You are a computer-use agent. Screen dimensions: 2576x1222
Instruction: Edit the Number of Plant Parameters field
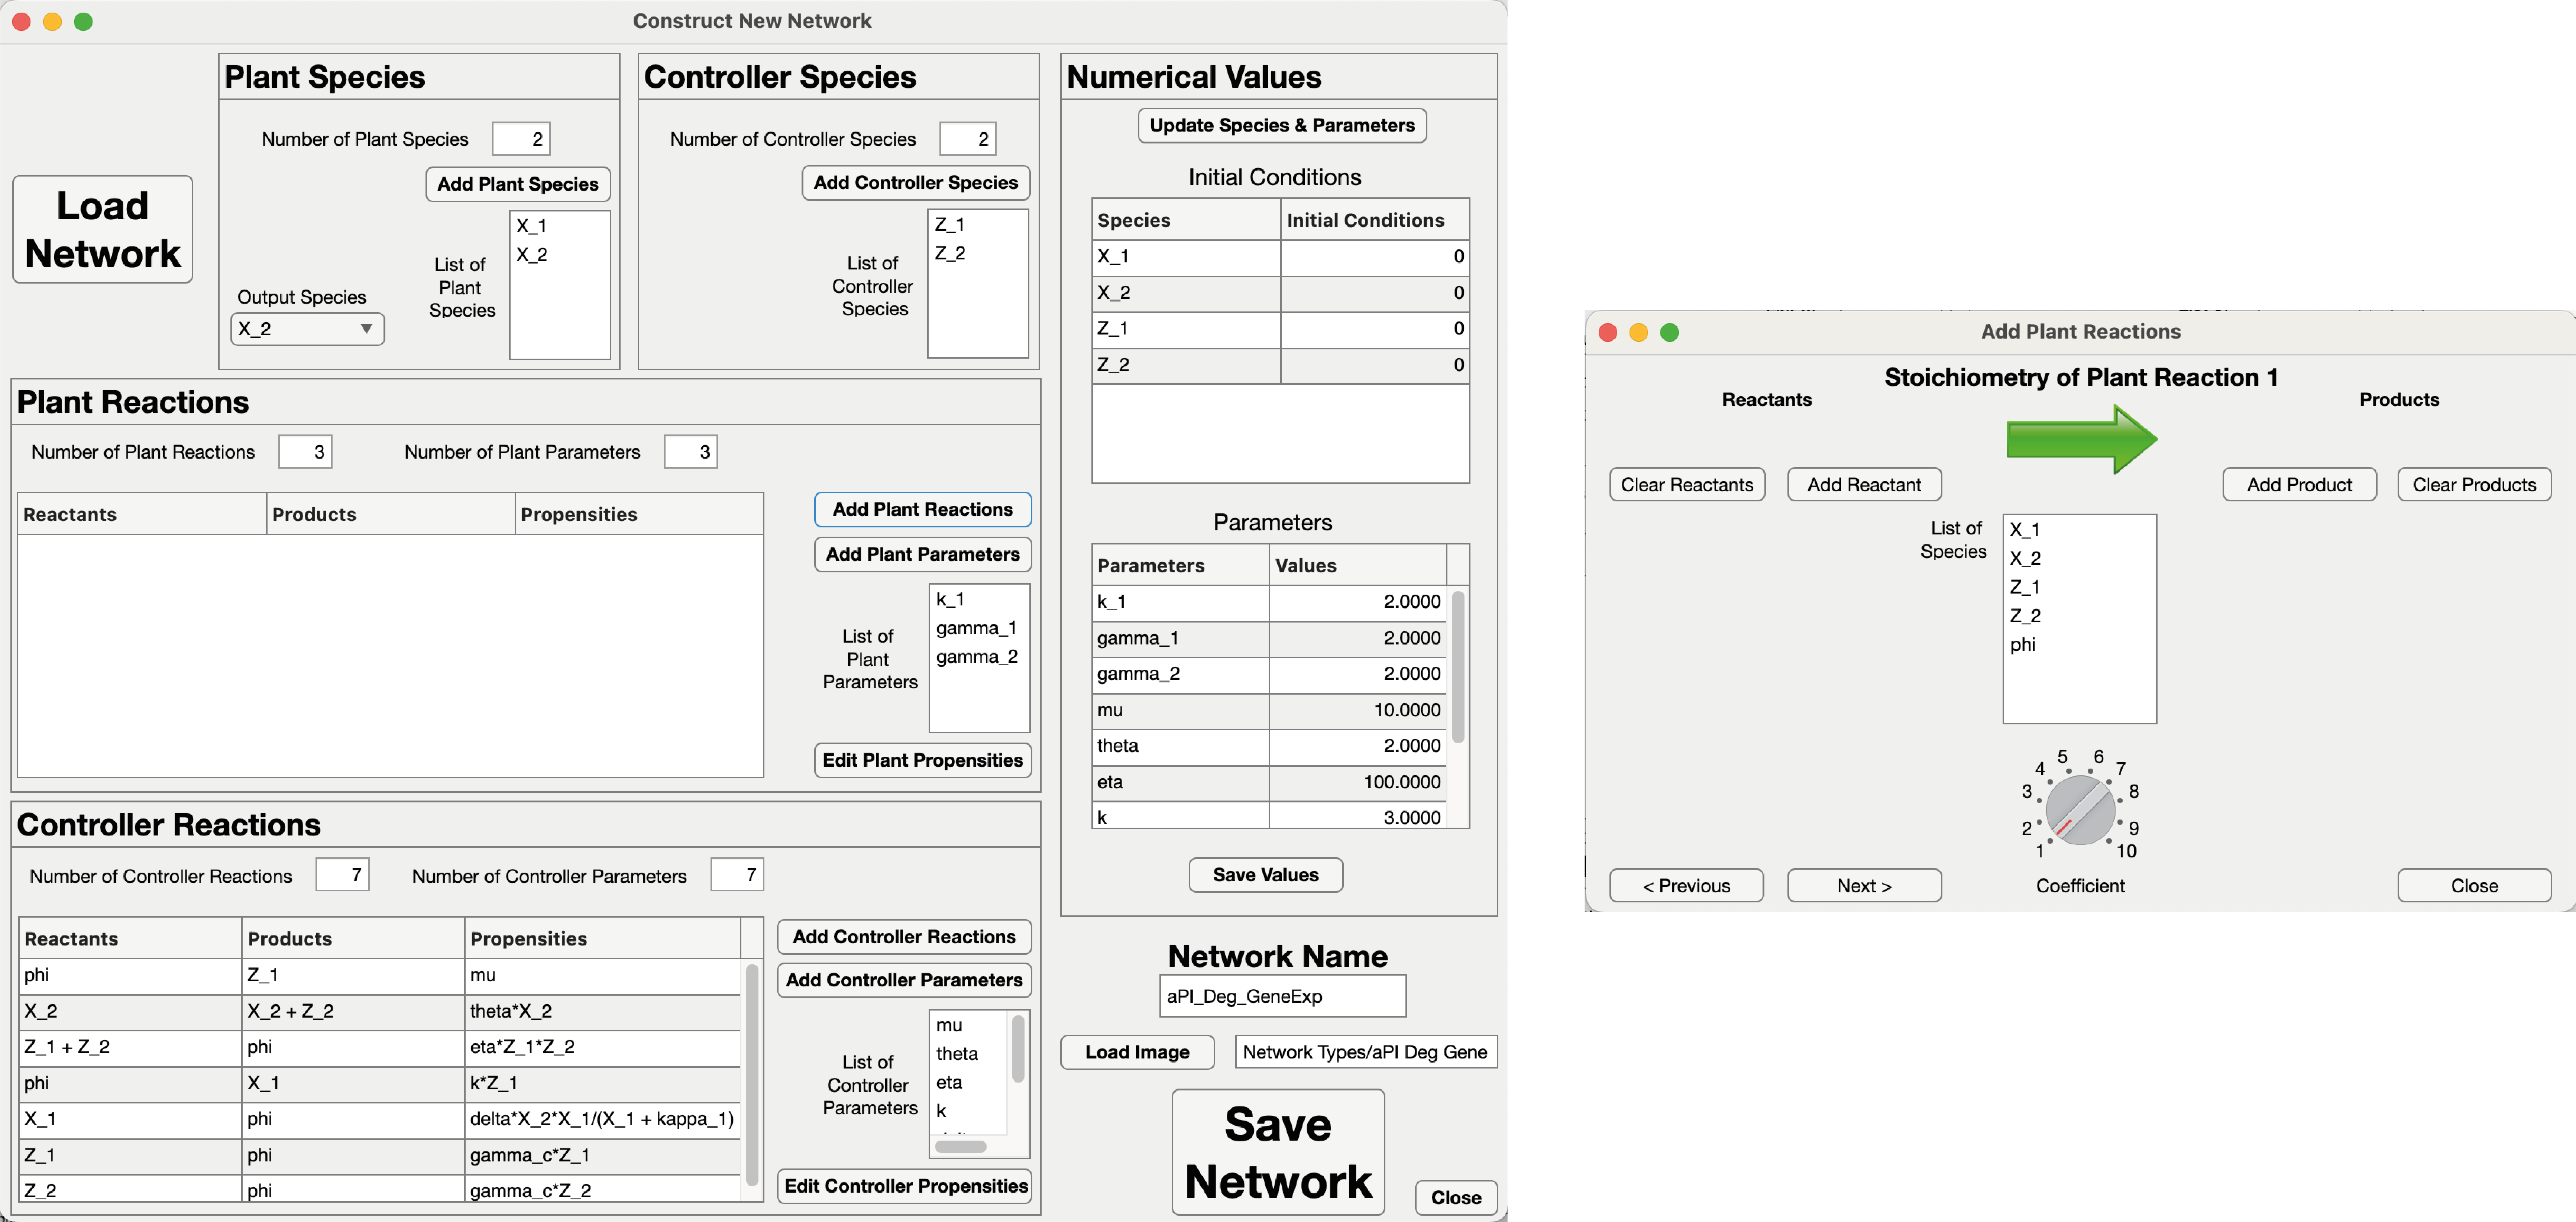point(691,452)
